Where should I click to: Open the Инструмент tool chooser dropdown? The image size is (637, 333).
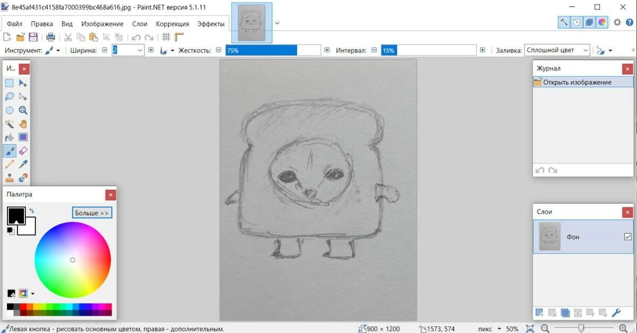[52, 50]
